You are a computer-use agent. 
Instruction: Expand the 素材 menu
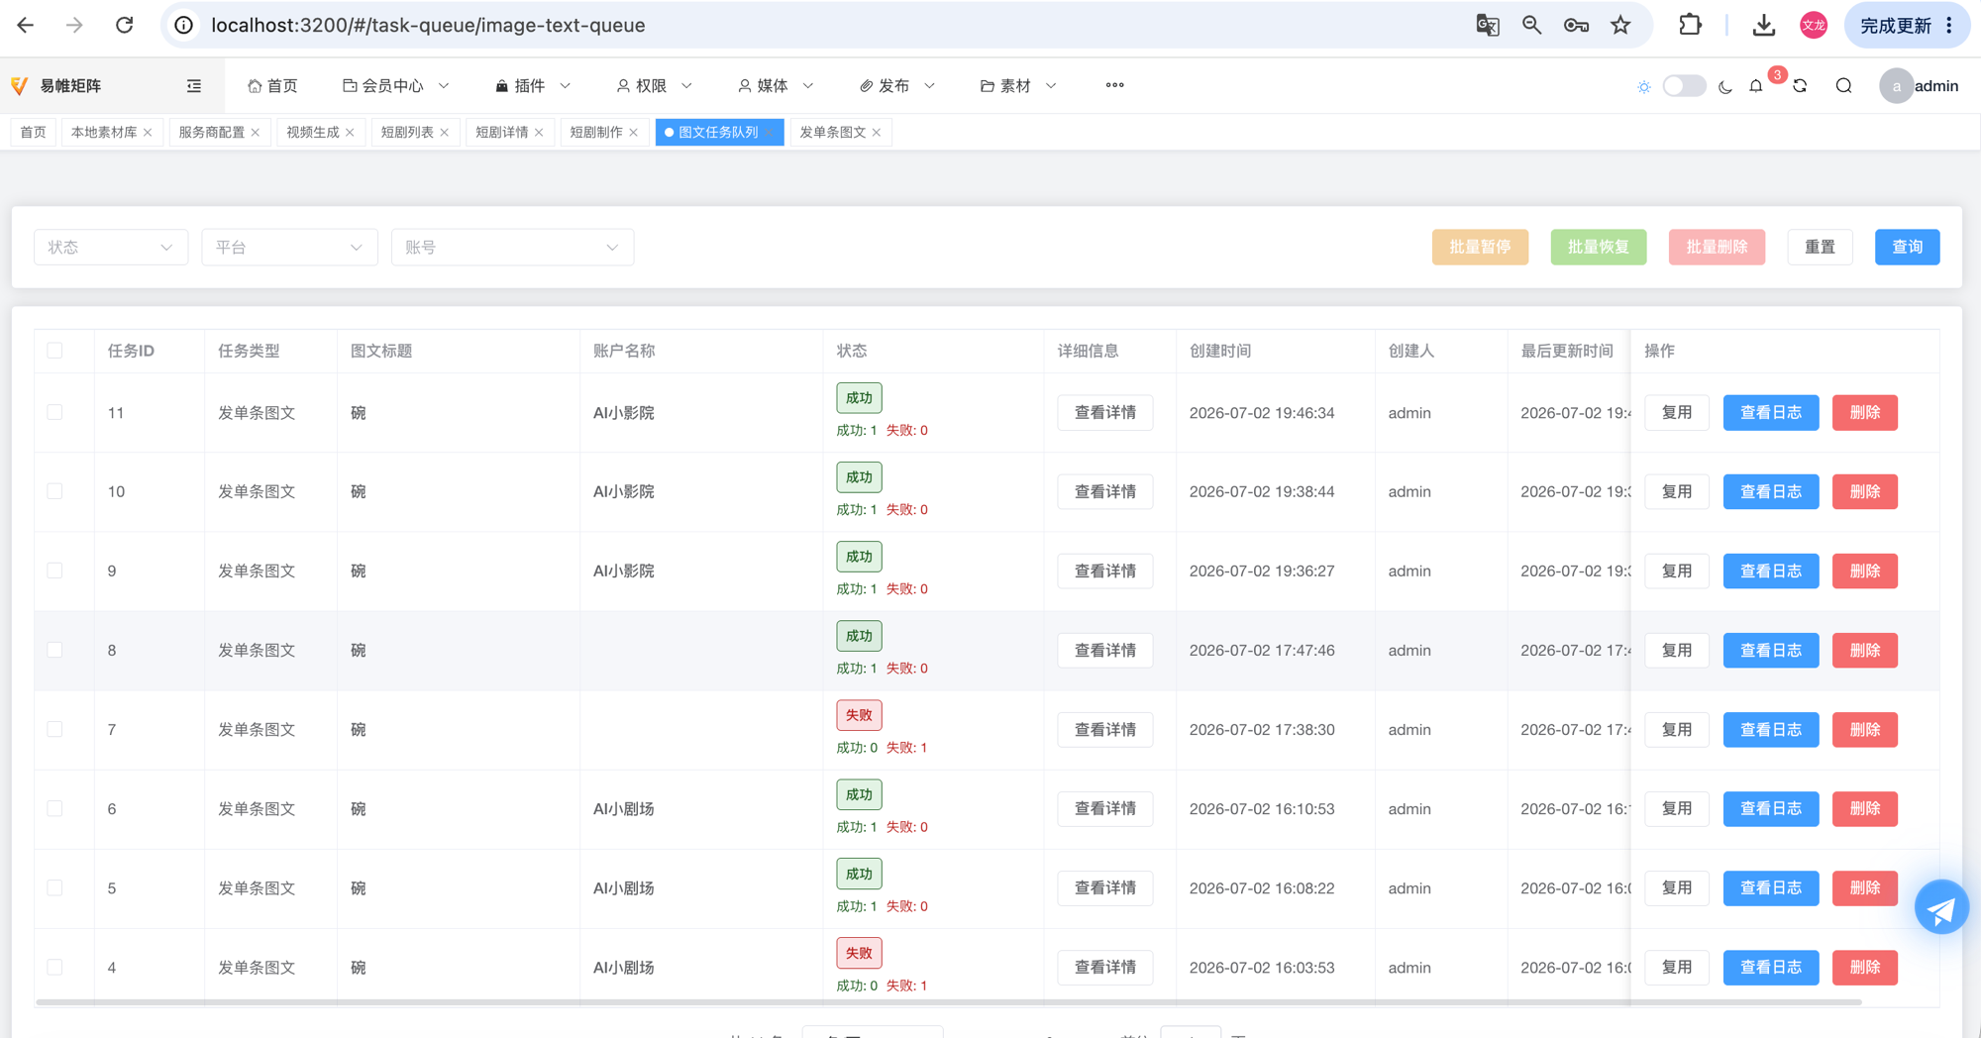pos(1018,86)
